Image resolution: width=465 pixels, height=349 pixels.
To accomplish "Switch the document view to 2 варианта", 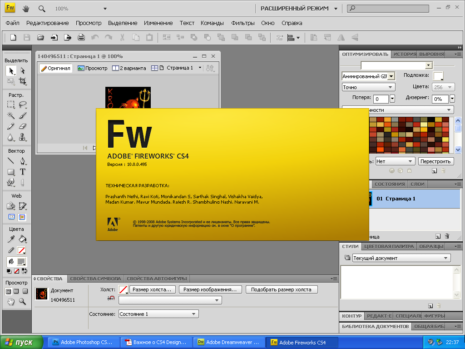I will tap(129, 68).
